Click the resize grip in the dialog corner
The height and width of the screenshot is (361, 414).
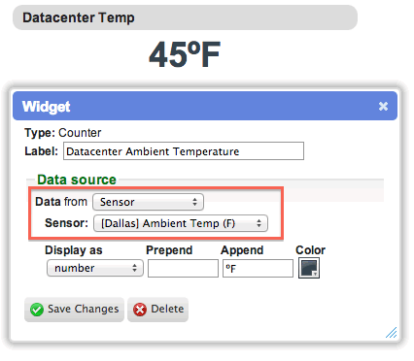click(392, 333)
